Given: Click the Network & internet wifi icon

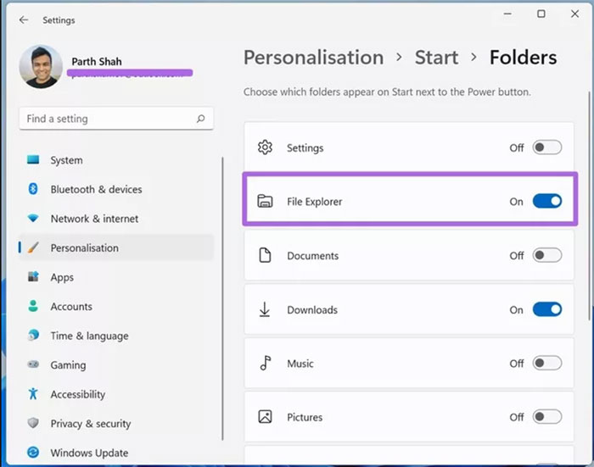Looking at the screenshot, I should [33, 219].
